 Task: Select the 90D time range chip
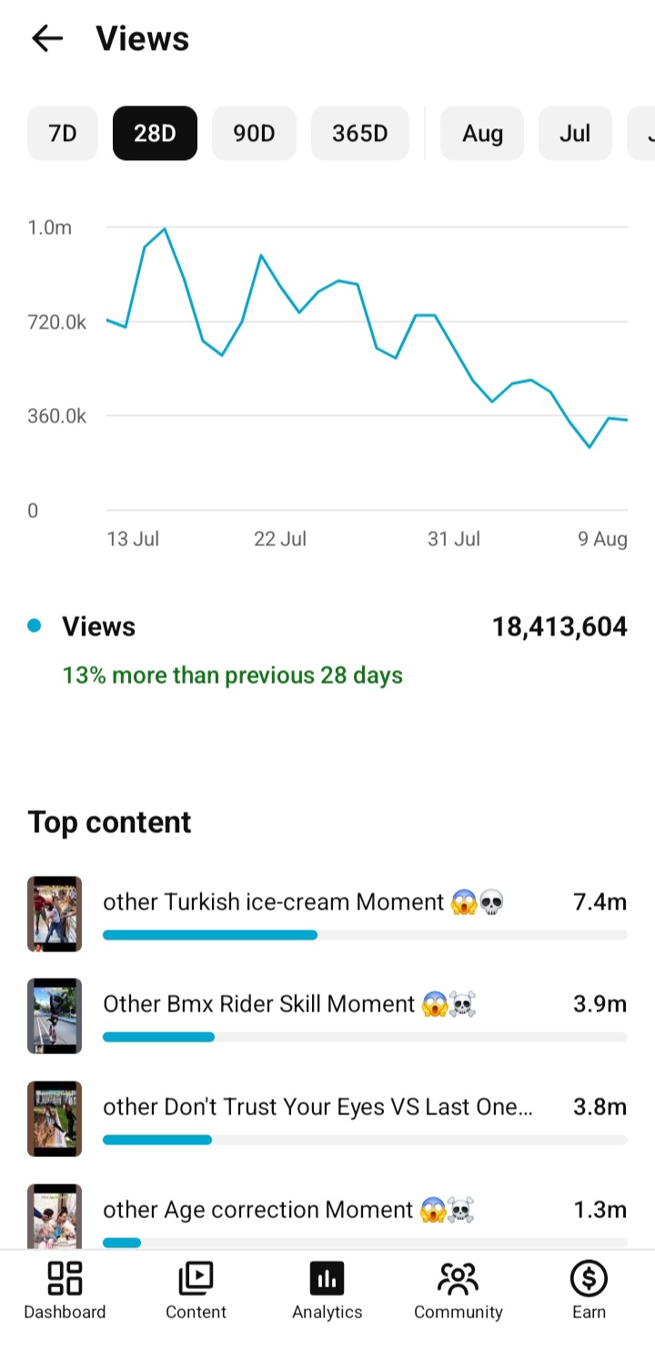click(254, 133)
